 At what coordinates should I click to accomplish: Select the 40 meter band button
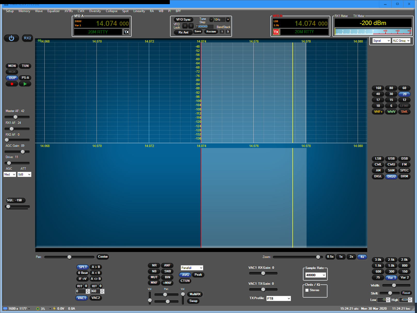(378, 94)
